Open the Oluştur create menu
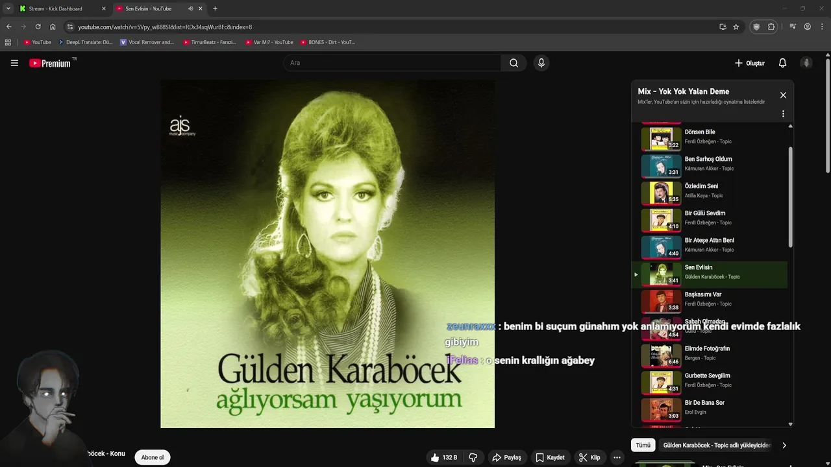This screenshot has width=831, height=467. (749, 63)
